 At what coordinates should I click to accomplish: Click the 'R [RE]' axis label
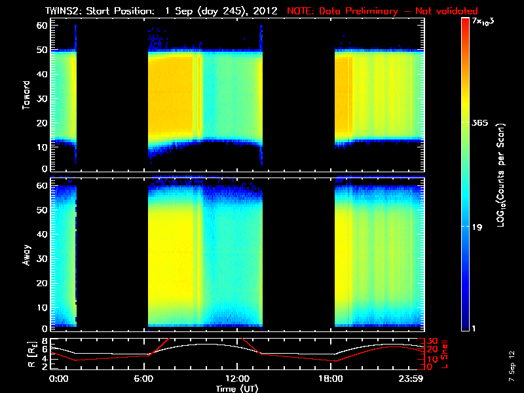[31, 354]
